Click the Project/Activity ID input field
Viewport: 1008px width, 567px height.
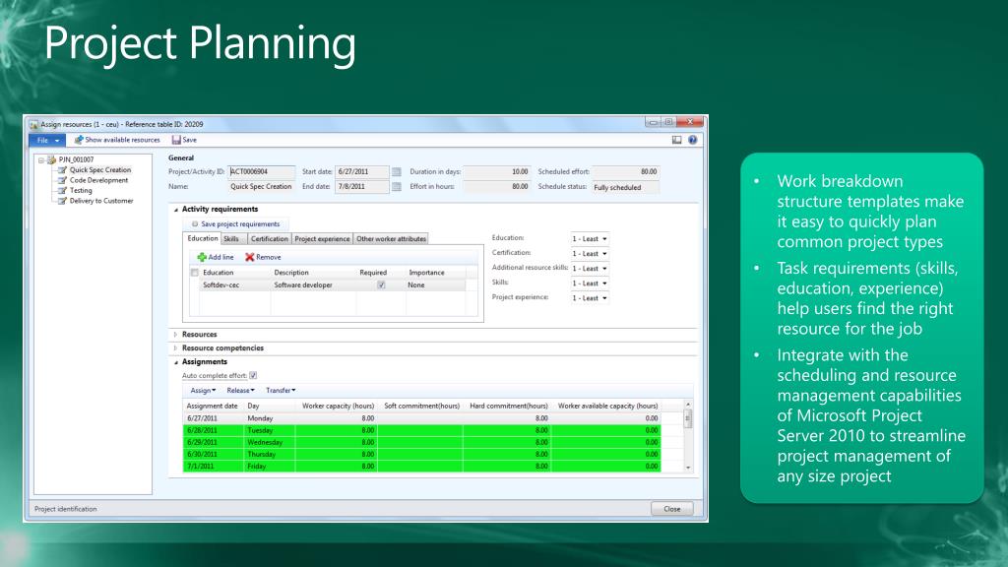pyautogui.click(x=262, y=171)
